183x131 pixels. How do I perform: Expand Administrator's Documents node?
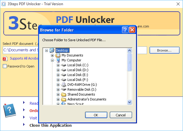pyautogui.click(x=58, y=100)
